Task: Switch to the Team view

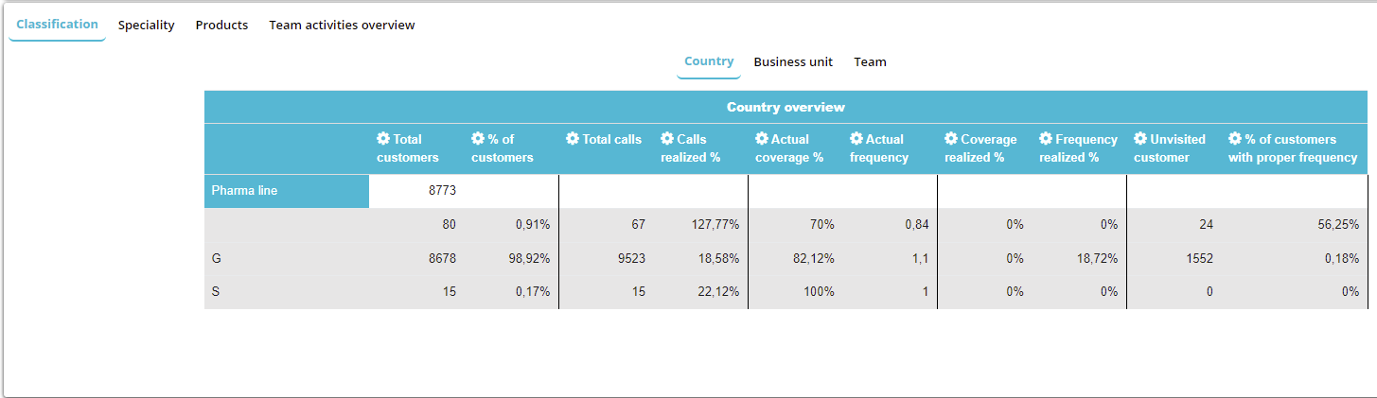Action: [870, 62]
